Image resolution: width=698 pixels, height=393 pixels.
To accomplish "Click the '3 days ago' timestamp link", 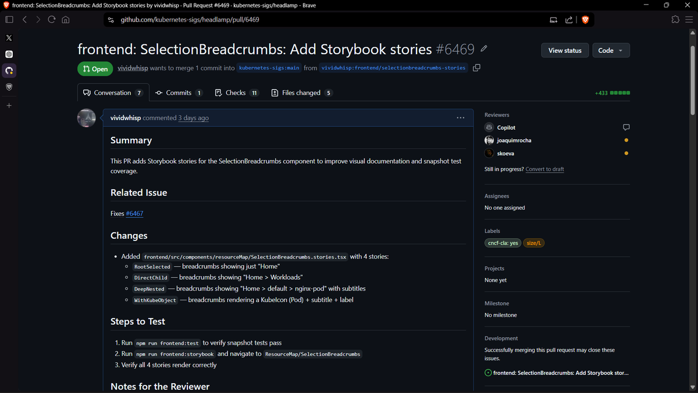I will [x=194, y=118].
